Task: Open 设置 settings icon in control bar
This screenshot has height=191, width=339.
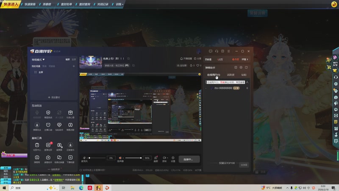Action: tap(173, 159)
